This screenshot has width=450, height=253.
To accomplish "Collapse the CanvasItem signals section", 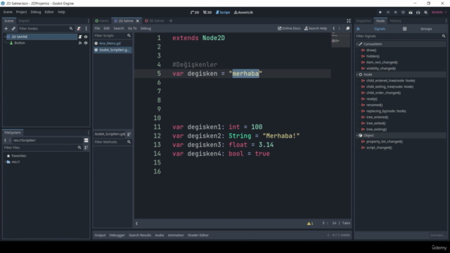I will 357,44.
